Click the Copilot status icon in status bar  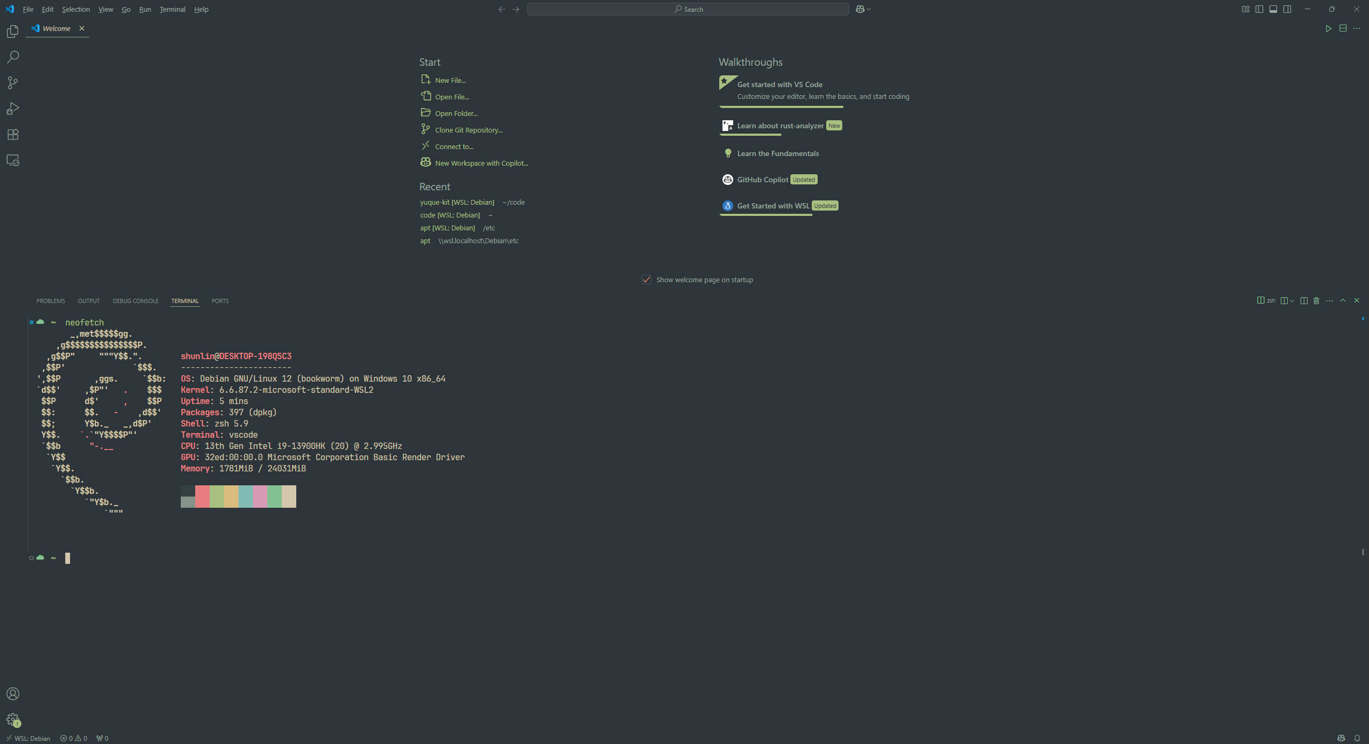1341,738
